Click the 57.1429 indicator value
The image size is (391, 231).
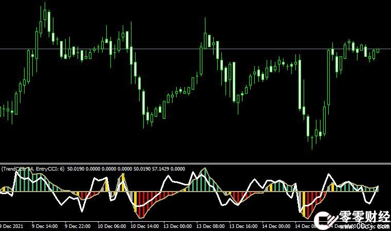[160, 169]
